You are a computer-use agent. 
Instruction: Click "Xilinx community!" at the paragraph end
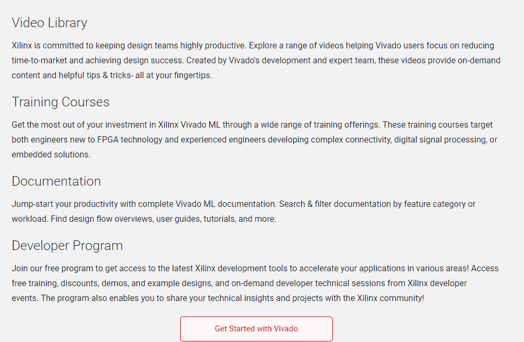391,298
